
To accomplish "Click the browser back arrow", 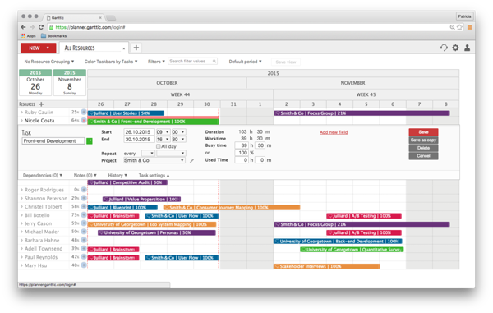I will [23, 27].
